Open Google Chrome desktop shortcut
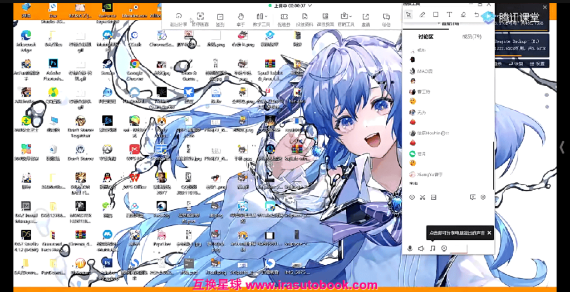The image size is (570, 292). (x=135, y=69)
